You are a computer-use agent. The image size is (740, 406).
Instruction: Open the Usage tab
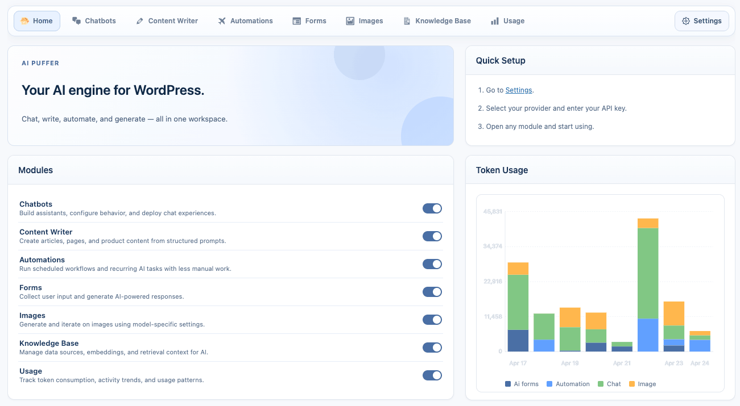[x=507, y=20]
